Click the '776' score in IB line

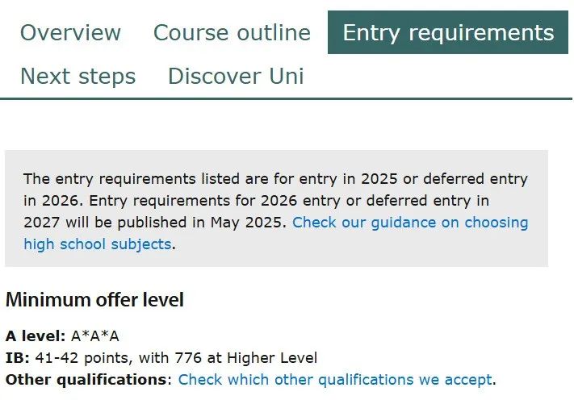188,357
